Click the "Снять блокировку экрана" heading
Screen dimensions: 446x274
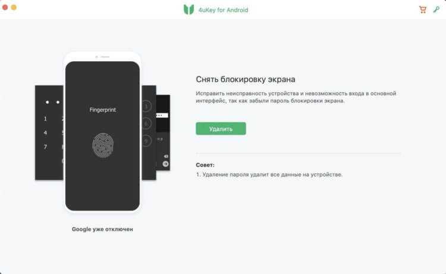(x=246, y=79)
